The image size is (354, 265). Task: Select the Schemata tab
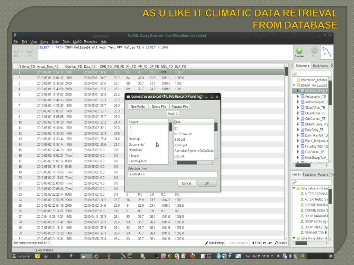point(302,66)
